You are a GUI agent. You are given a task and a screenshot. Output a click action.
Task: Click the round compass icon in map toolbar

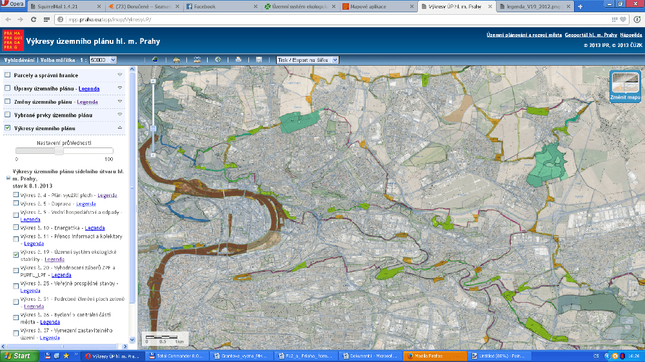pyautogui.click(x=218, y=60)
